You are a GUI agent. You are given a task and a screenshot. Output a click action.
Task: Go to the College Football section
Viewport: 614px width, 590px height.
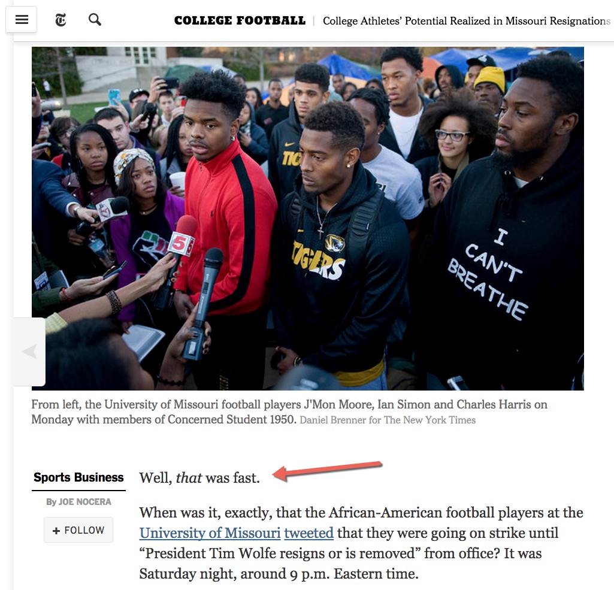[x=240, y=20]
